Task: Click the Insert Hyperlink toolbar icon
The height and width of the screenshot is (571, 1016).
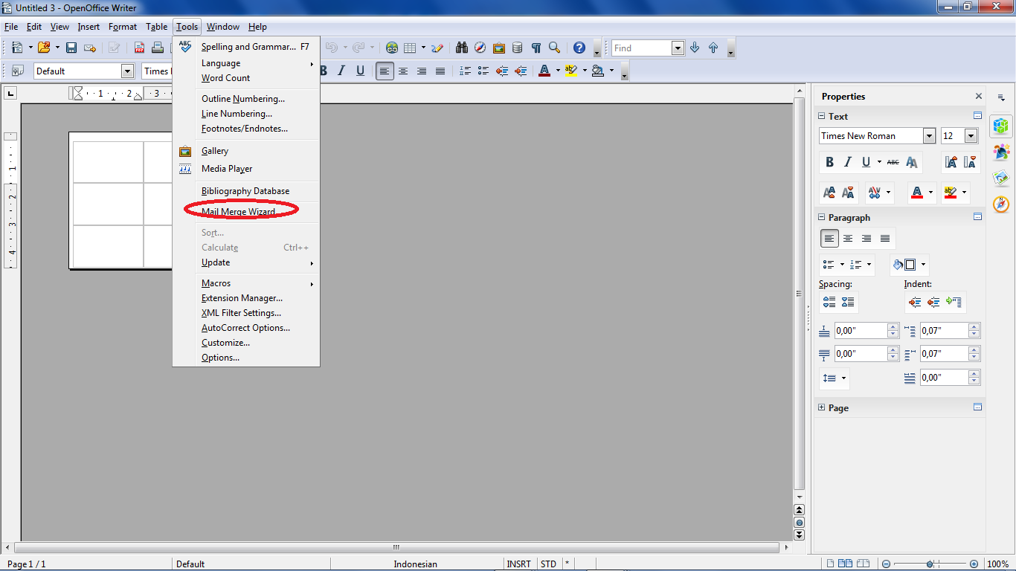Action: (x=392, y=47)
